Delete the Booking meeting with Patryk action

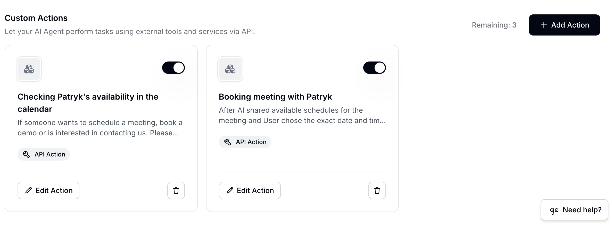pyautogui.click(x=377, y=190)
